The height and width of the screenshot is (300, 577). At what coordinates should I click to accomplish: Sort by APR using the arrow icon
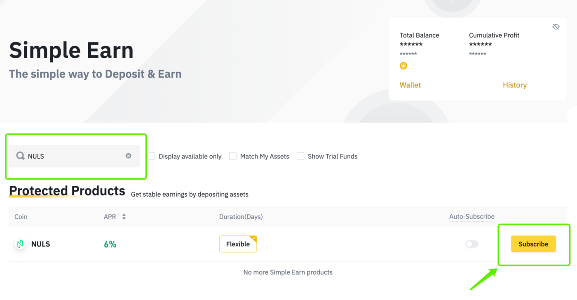tap(124, 217)
